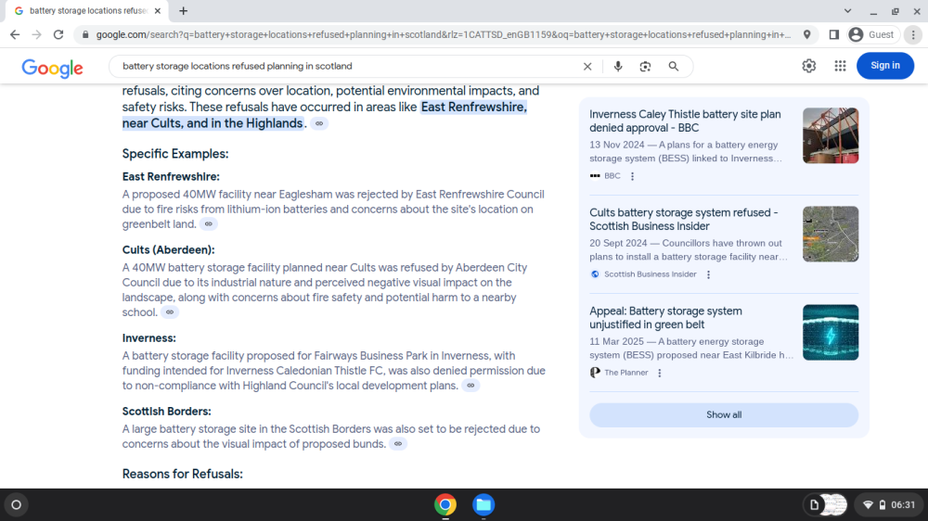
Task: Open more options for The Planner result
Action: (659, 374)
